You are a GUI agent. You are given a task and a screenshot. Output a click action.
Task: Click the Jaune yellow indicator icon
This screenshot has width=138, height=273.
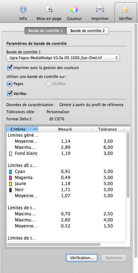[x=10, y=184]
